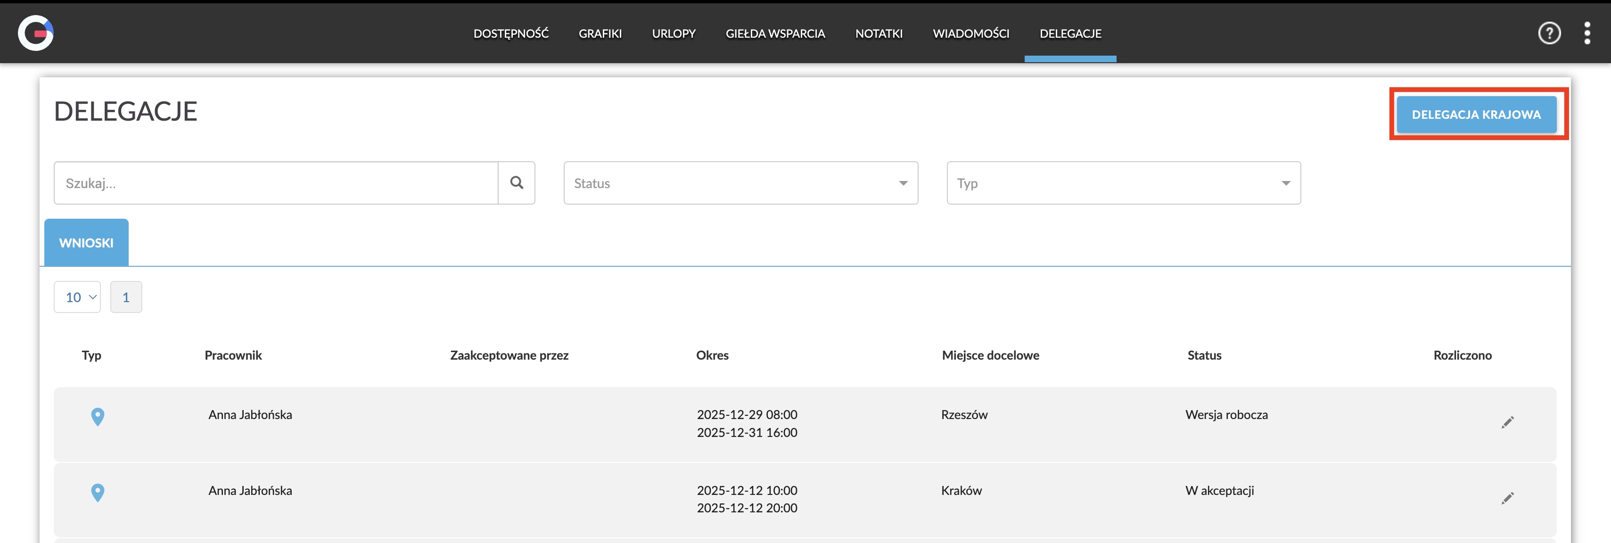Focus the Szukaj search field
The height and width of the screenshot is (543, 1611).
click(275, 183)
